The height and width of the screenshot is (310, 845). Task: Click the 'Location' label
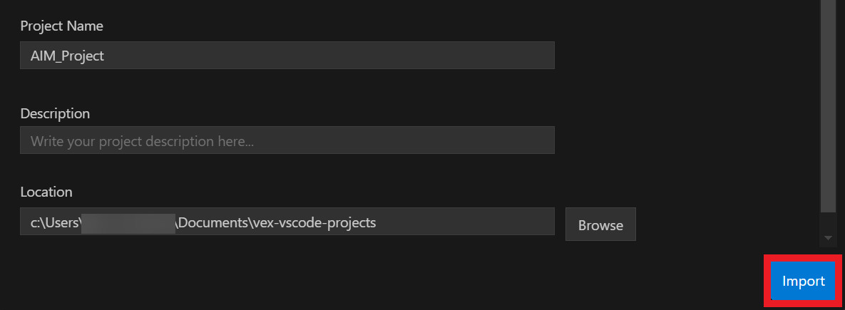tap(46, 192)
